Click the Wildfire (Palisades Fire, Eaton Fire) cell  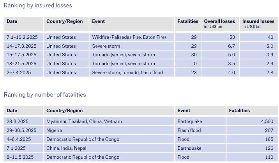132,37
